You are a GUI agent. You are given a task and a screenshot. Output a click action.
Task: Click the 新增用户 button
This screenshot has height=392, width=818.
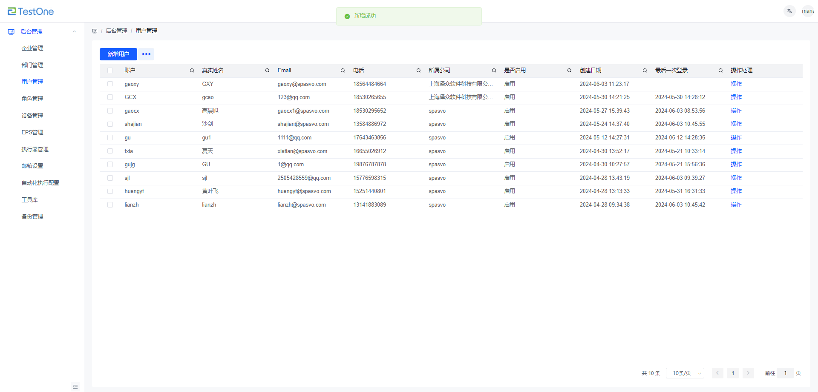[x=118, y=54]
